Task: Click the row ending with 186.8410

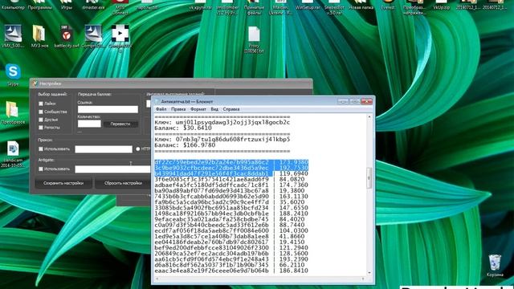Action: [231, 271]
